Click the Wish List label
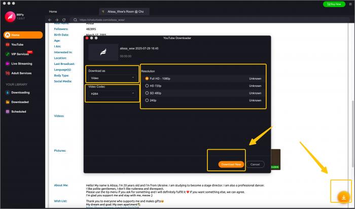 pos(60,201)
